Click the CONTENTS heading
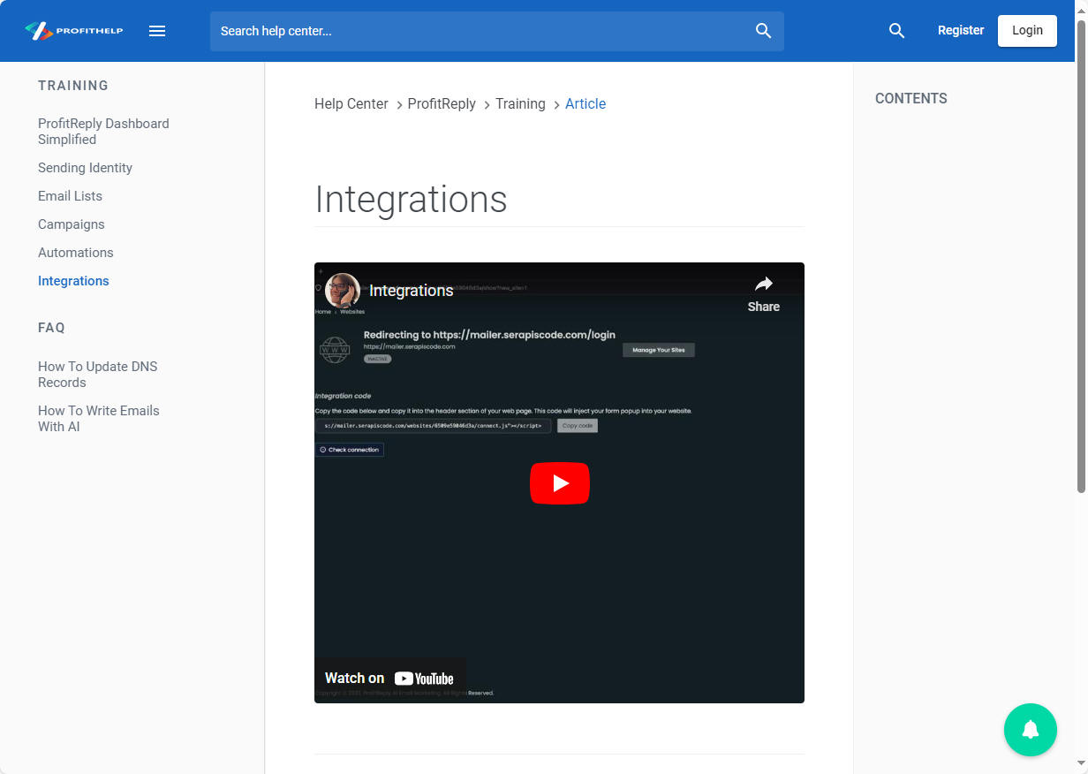1088x774 pixels. [911, 99]
